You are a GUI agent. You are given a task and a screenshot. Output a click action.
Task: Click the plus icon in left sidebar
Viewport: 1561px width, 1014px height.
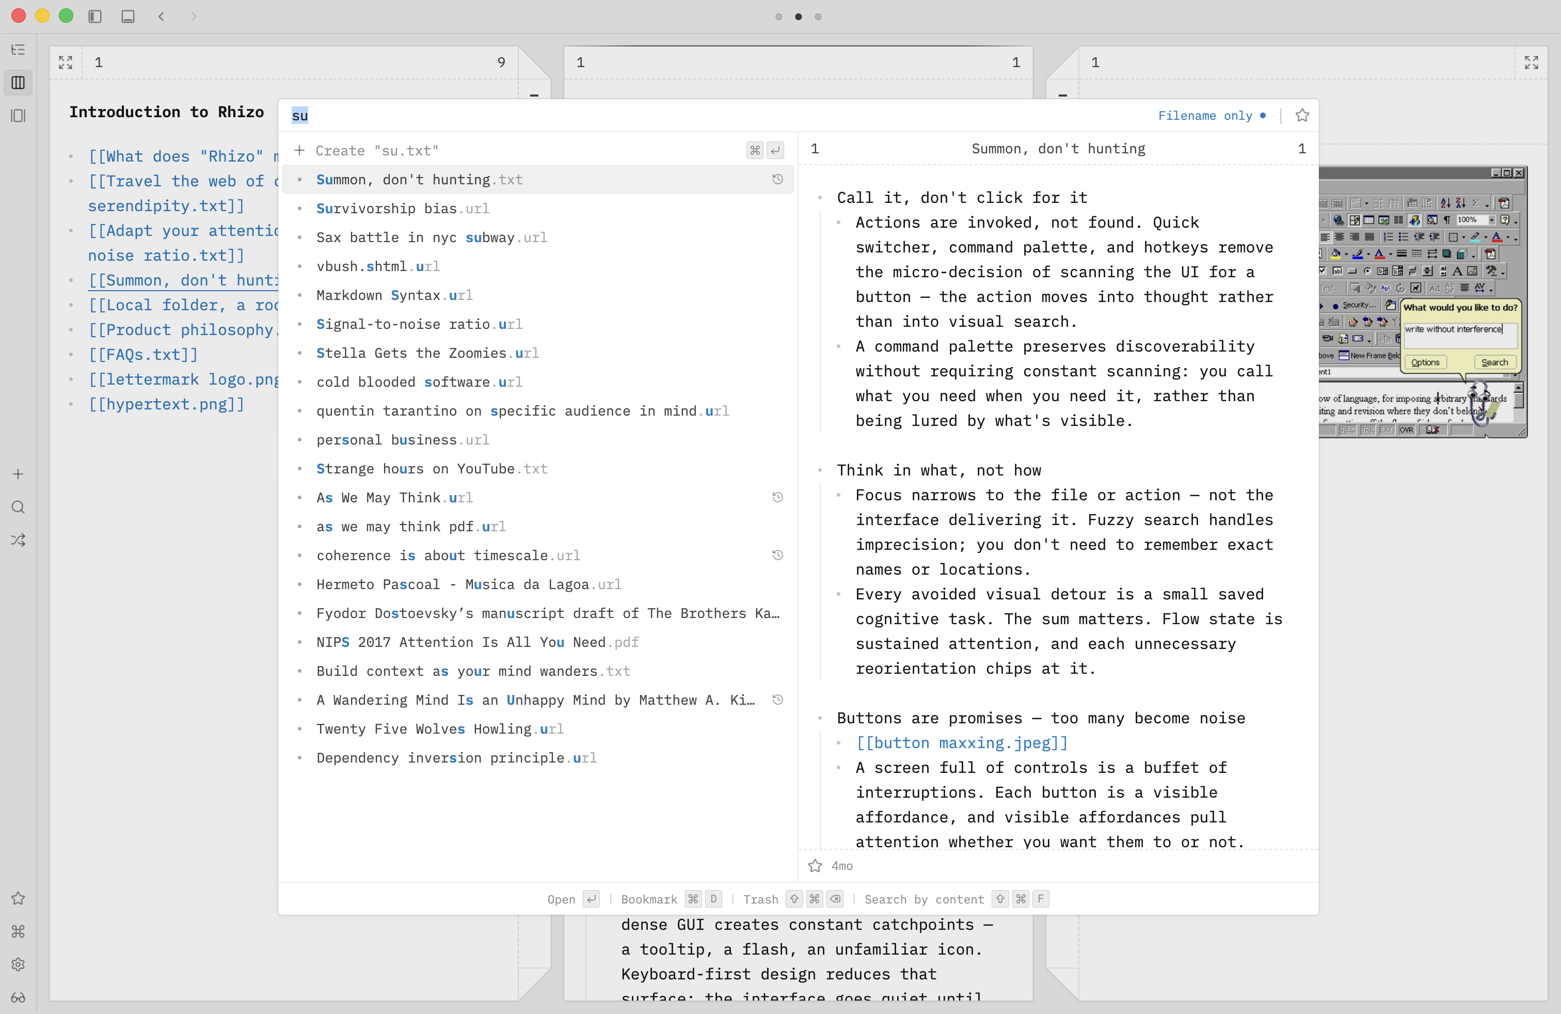pos(19,474)
